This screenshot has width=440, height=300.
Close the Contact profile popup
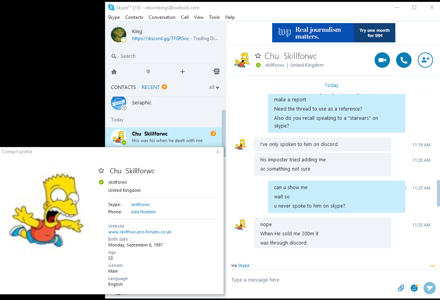click(x=218, y=152)
